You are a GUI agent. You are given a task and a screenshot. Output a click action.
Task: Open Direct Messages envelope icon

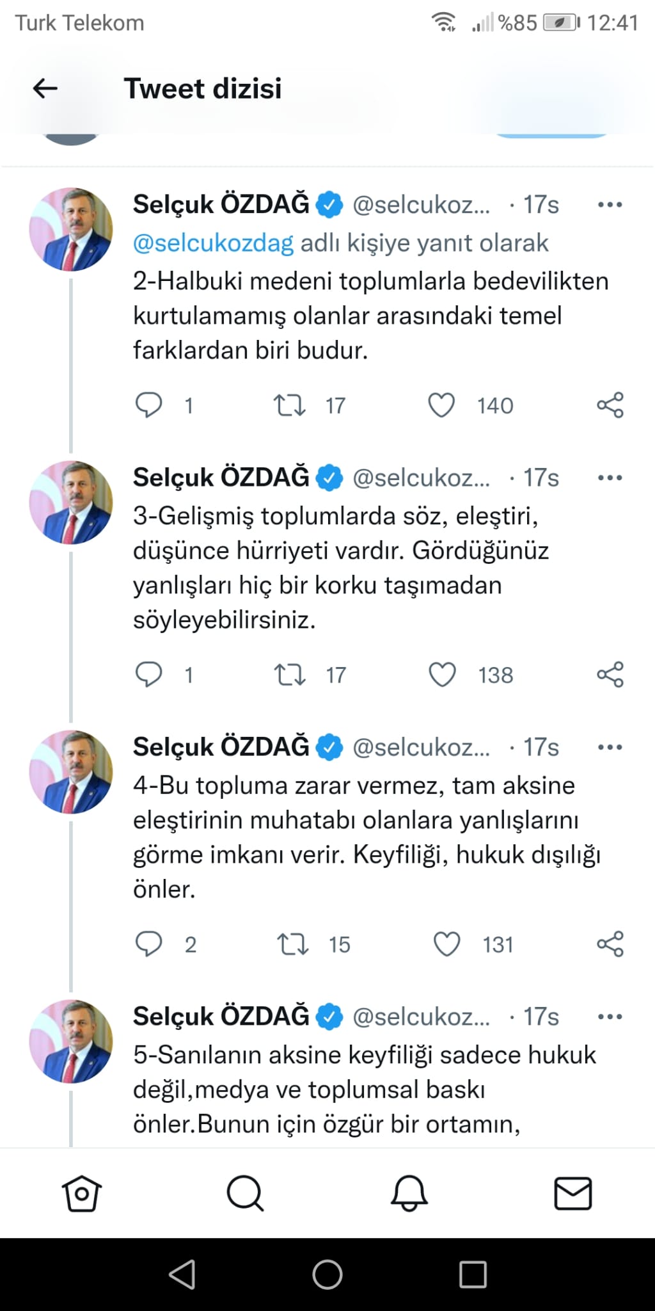point(574,1193)
